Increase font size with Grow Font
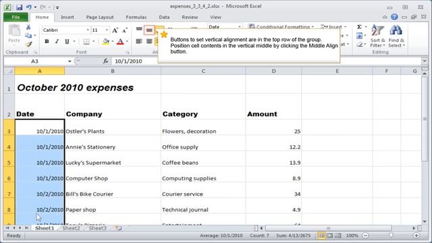 [115, 30]
